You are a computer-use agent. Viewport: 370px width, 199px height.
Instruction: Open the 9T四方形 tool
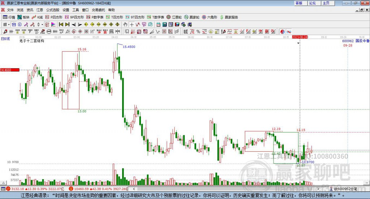point(135,17)
